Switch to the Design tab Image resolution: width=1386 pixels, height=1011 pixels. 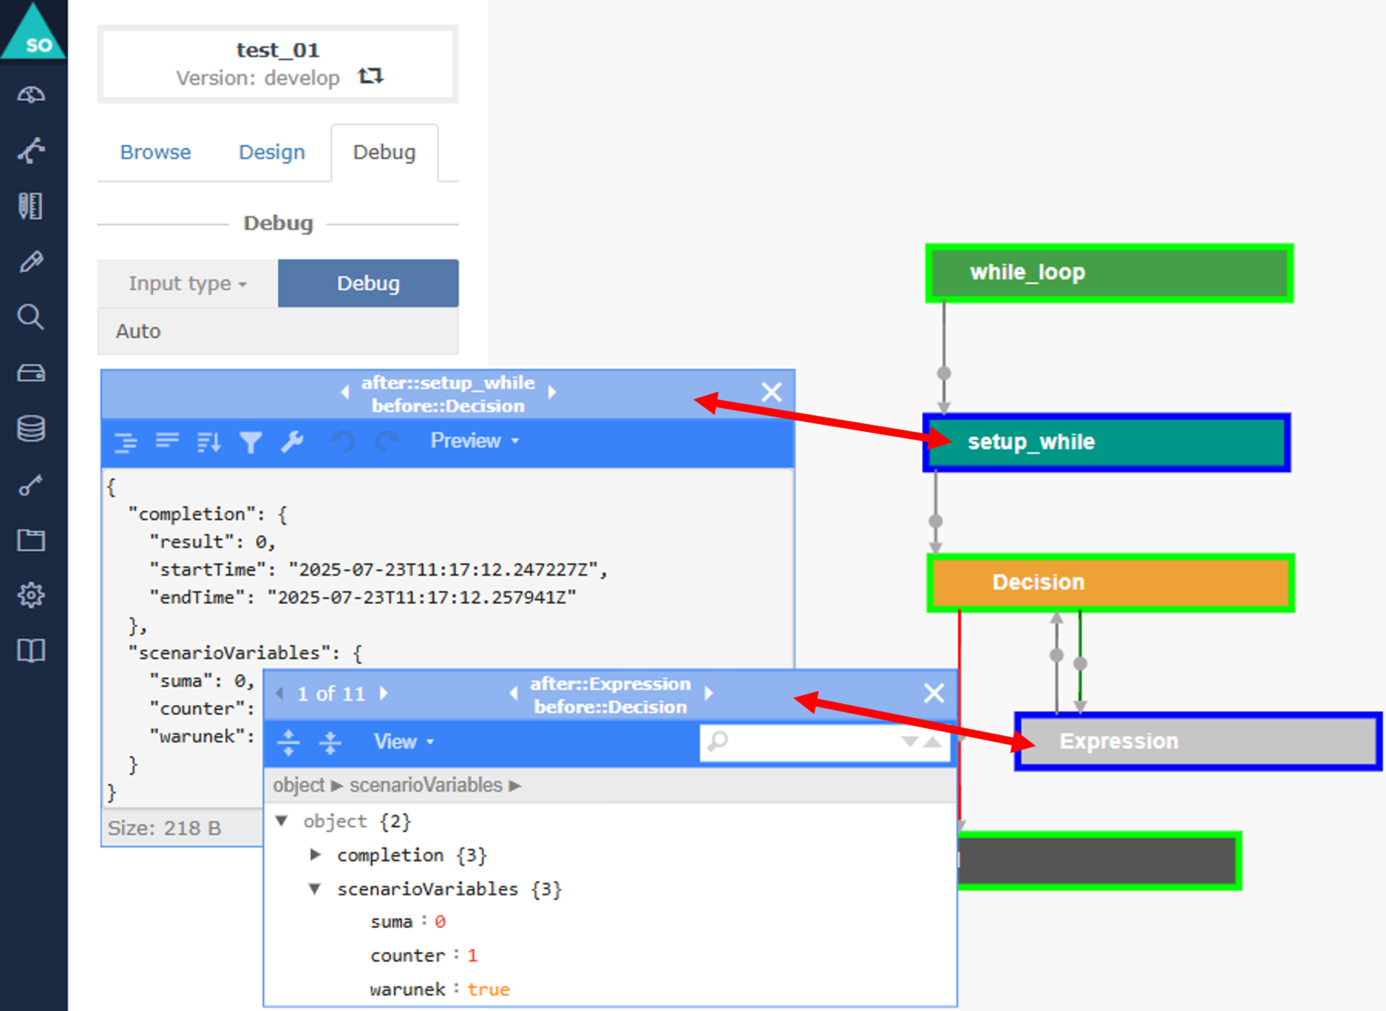(271, 152)
